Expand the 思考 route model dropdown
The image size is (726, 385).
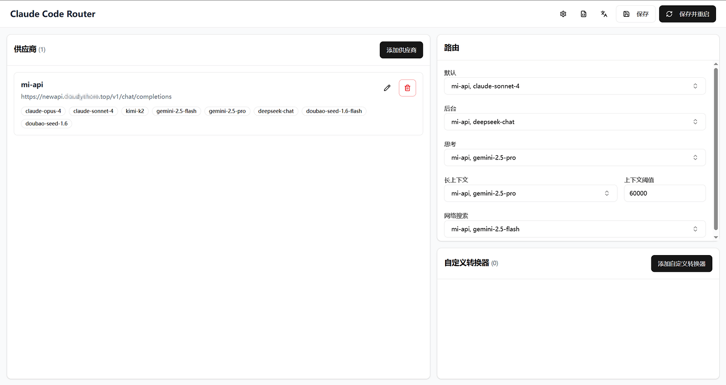(x=574, y=157)
